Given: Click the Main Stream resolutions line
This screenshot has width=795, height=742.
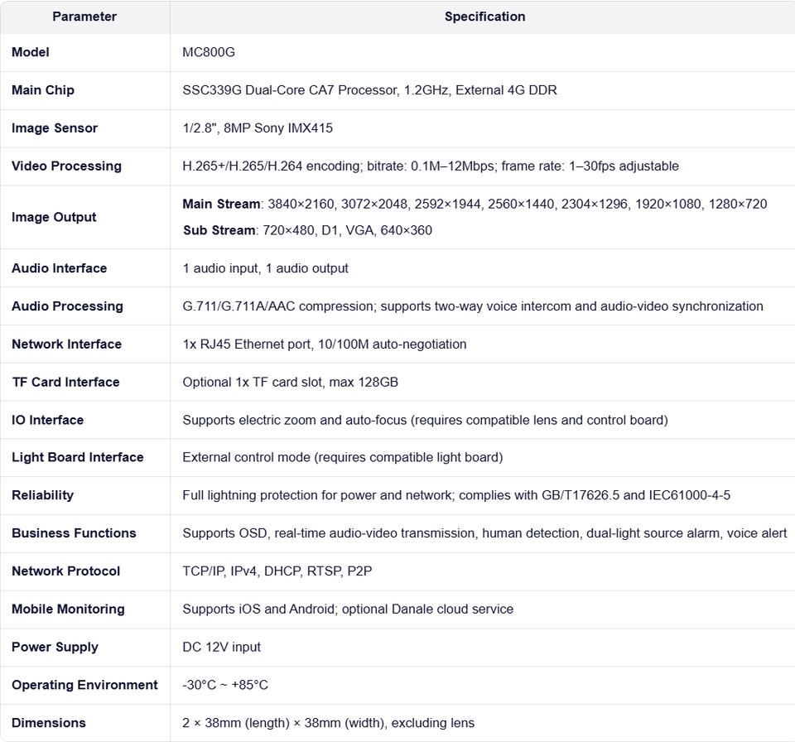Looking at the screenshot, I should [x=475, y=204].
